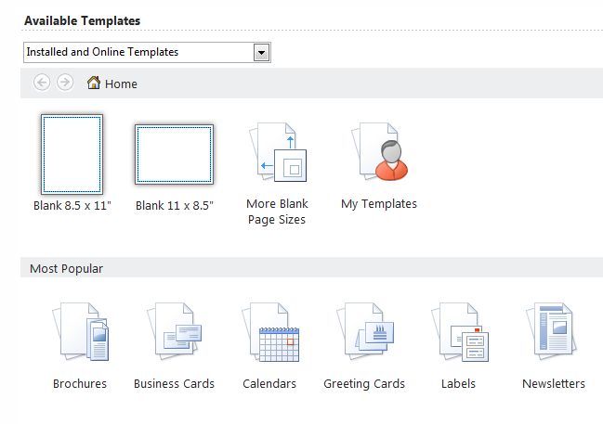Click the "Business Cards" label text

174,383
